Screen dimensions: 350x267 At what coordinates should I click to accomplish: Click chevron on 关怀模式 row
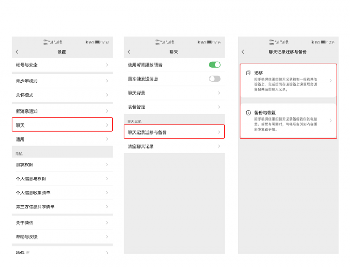(107, 95)
